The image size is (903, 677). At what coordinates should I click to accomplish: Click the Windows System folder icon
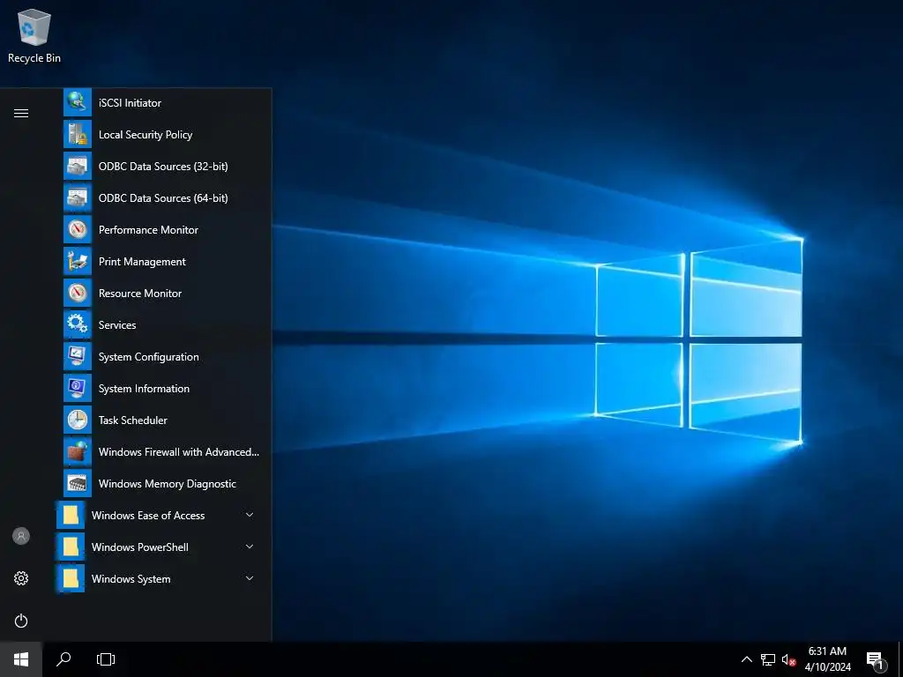tap(71, 578)
